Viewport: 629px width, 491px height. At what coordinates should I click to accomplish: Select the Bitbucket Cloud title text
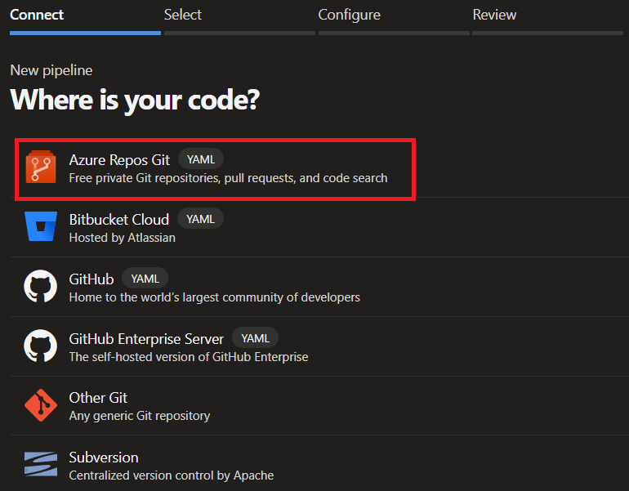(119, 219)
